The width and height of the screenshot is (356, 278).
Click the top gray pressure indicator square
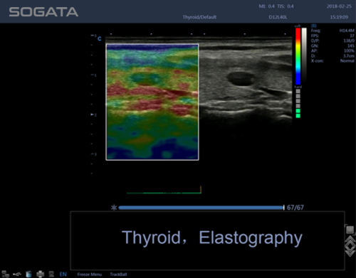298,91
